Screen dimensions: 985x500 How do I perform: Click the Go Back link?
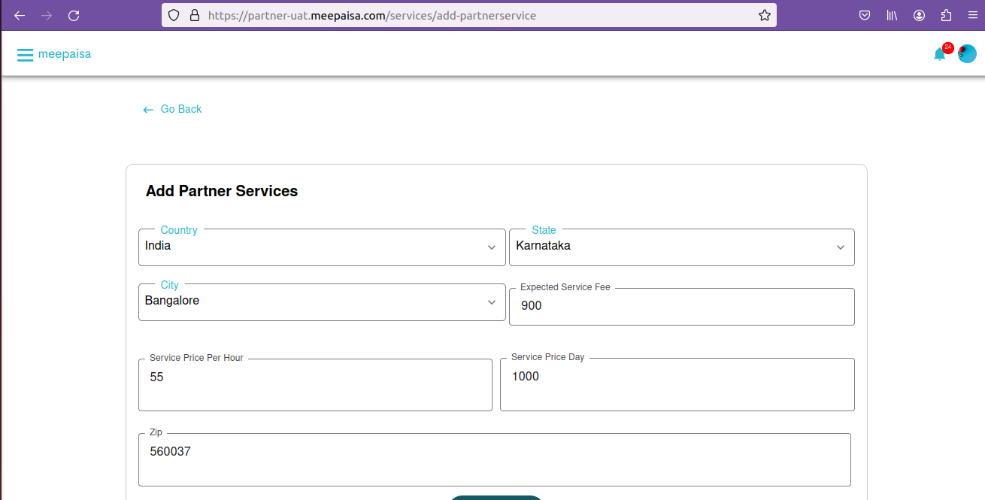coord(172,109)
